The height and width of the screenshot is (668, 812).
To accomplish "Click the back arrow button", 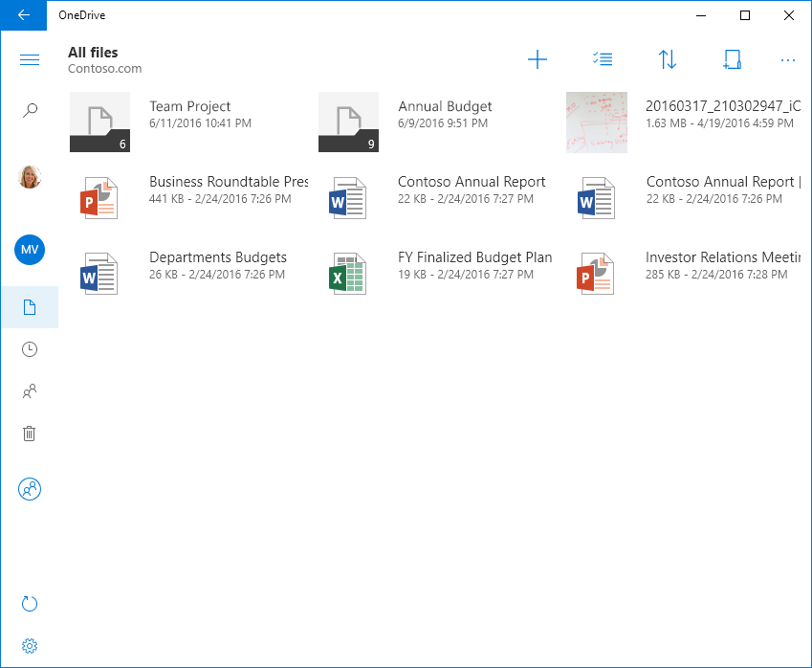I will pyautogui.click(x=24, y=15).
